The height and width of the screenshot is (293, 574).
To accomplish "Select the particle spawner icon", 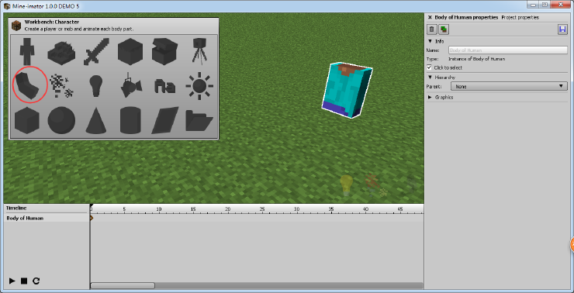I will point(61,85).
